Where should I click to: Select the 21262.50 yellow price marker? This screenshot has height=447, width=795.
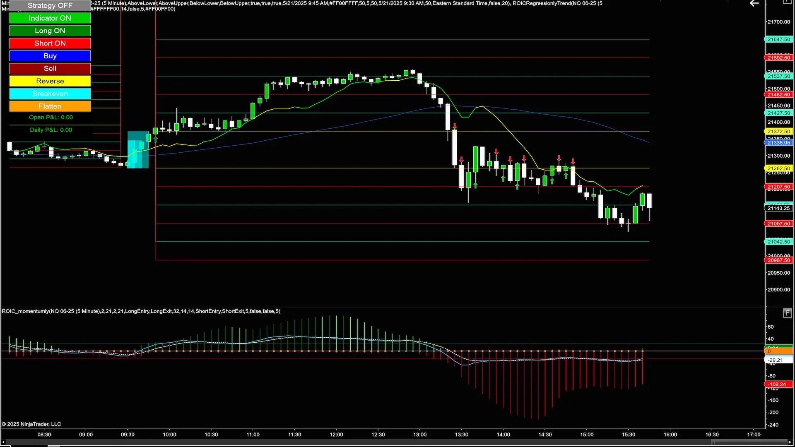click(778, 168)
